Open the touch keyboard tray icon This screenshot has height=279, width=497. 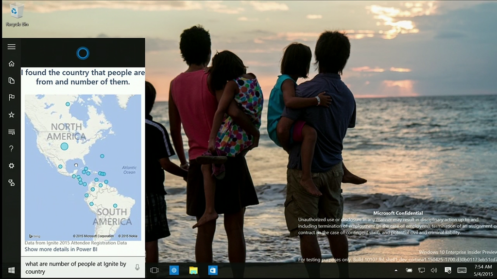pos(462,270)
